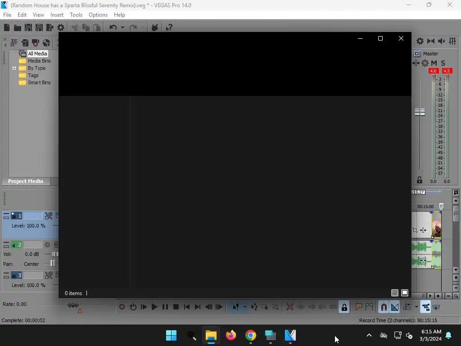Click the red Delete X icon
Image resolution: width=461 pixels, height=346 pixels.
pos(290,307)
